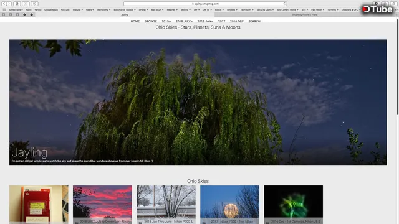Open the YouTube bookmark
Screen dimensions: 399x224
[x=65, y=10]
